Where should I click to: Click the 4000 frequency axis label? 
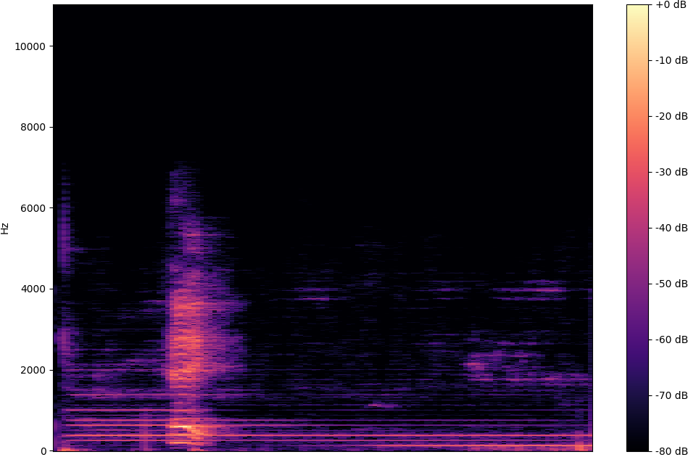(x=33, y=289)
